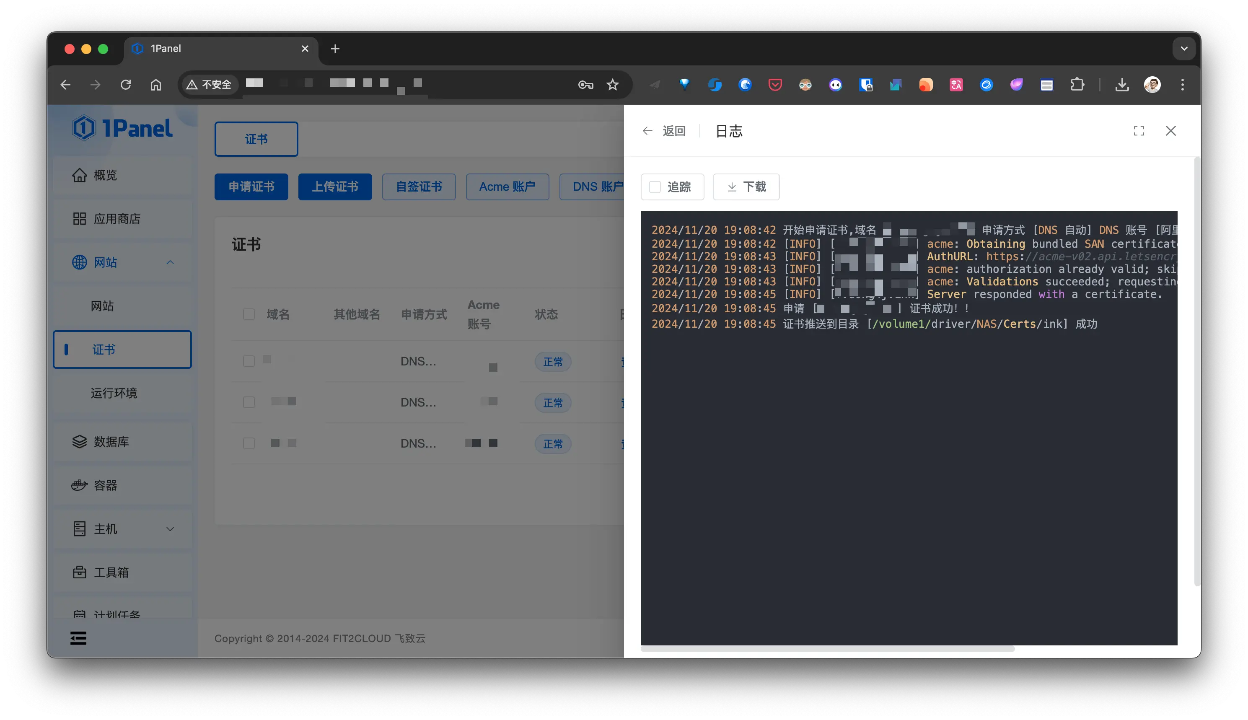The width and height of the screenshot is (1248, 720).
Task: Collapse the 网站 sidebar group
Action: click(170, 262)
